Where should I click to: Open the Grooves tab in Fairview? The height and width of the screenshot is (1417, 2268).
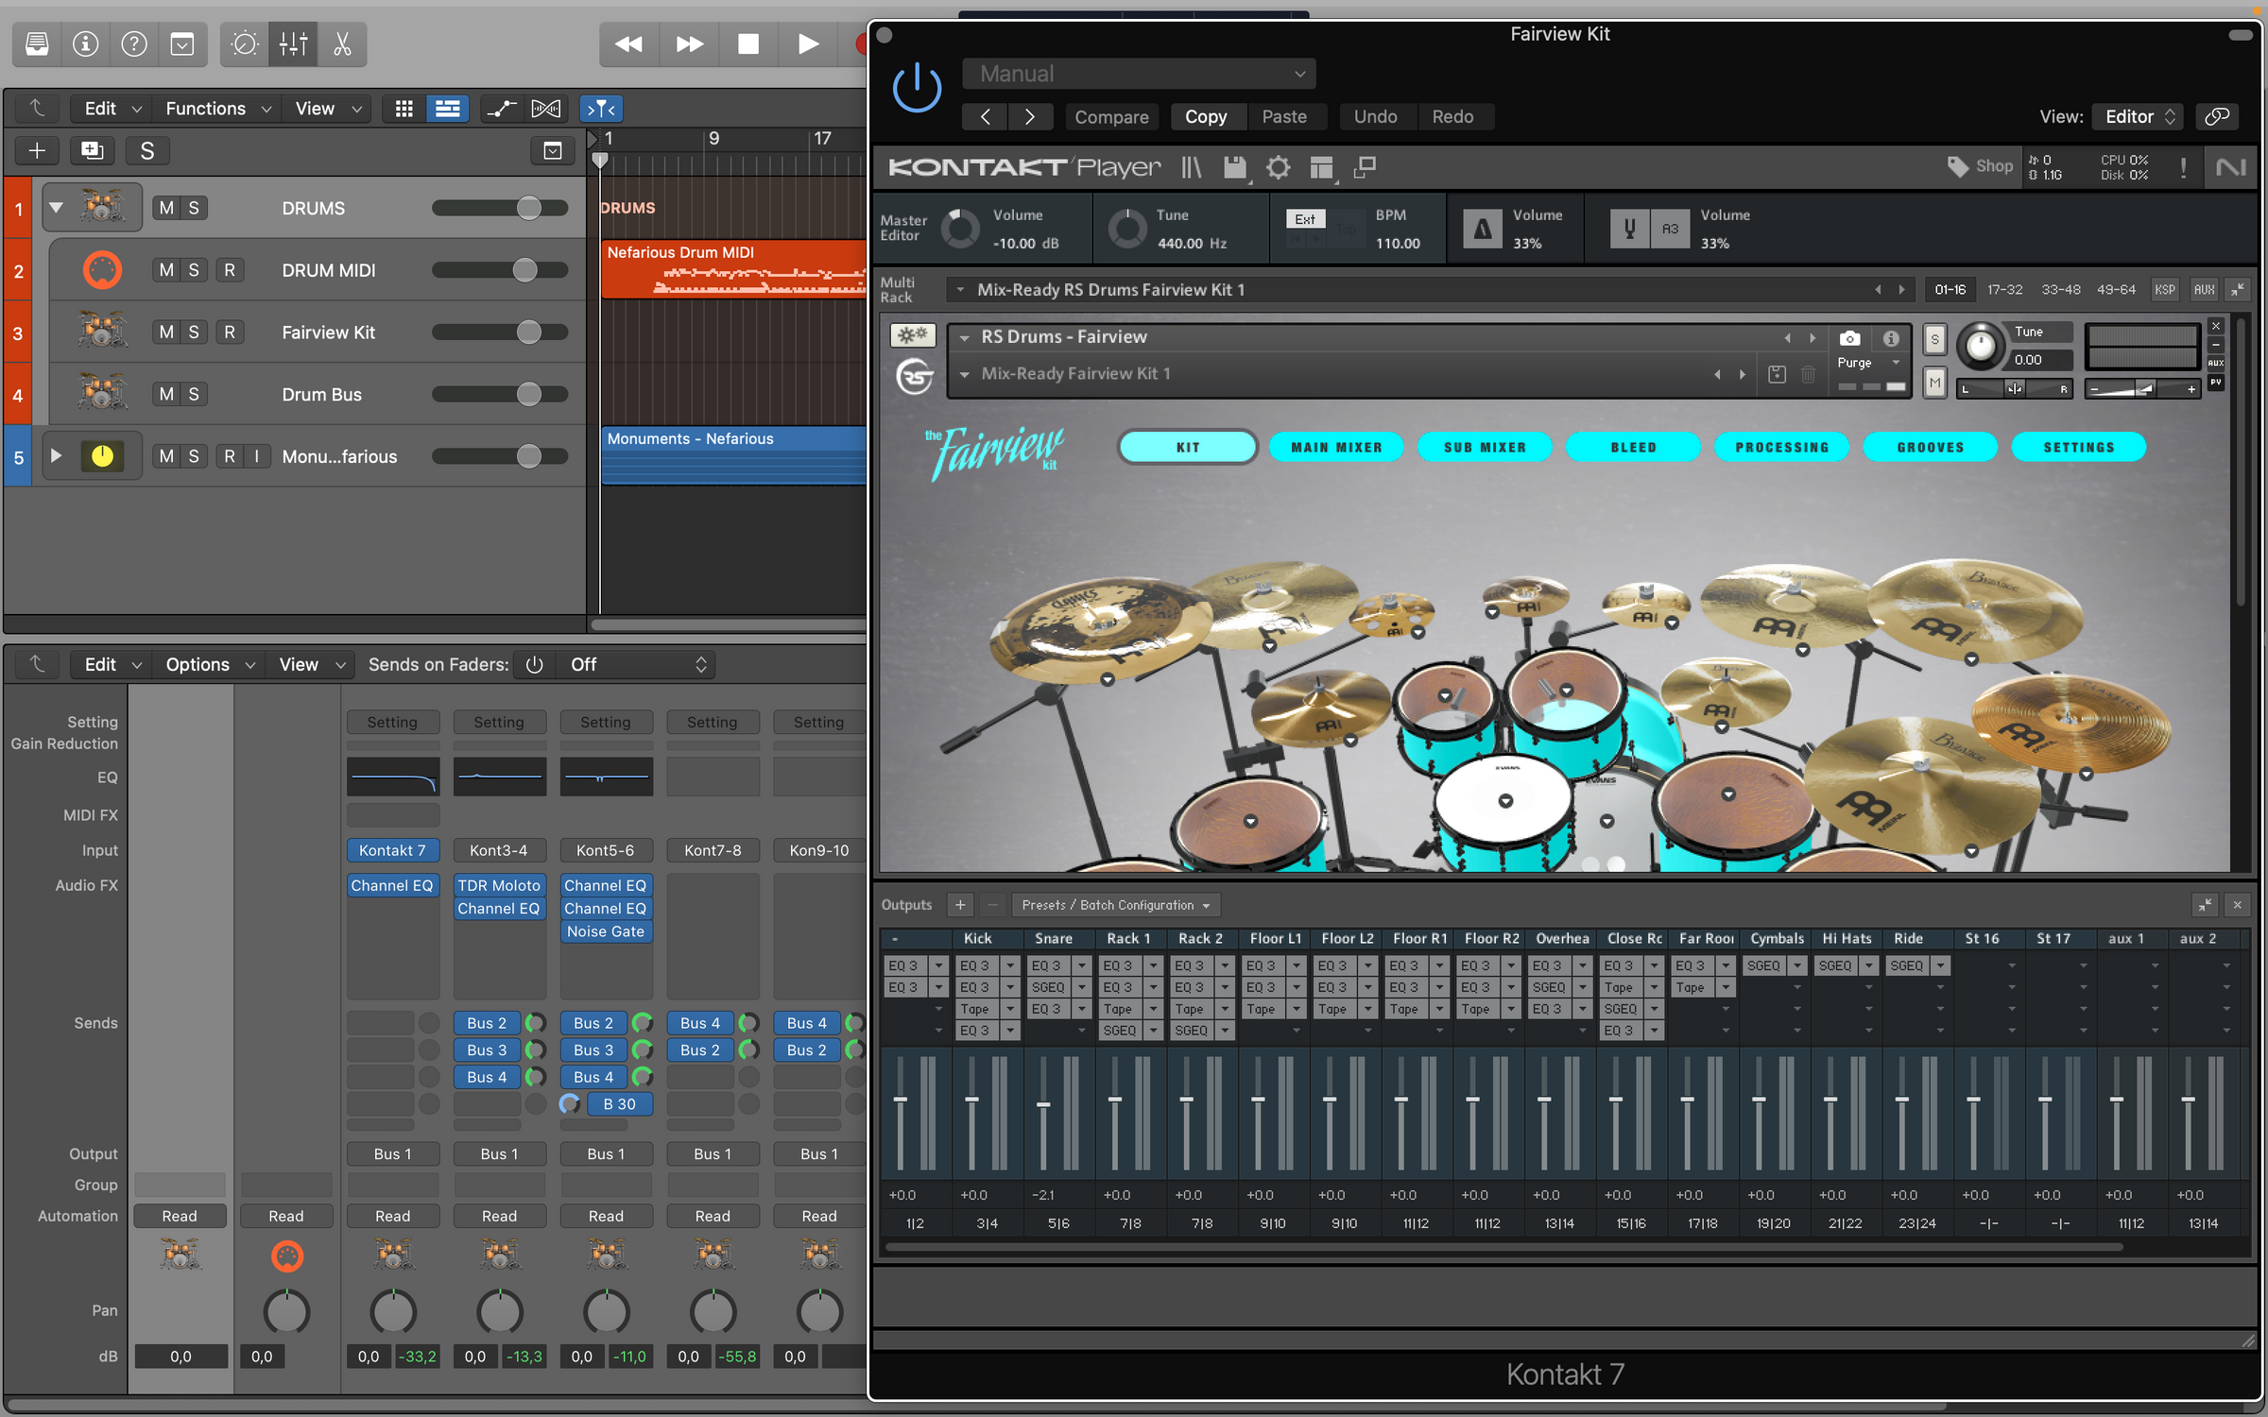coord(1930,447)
